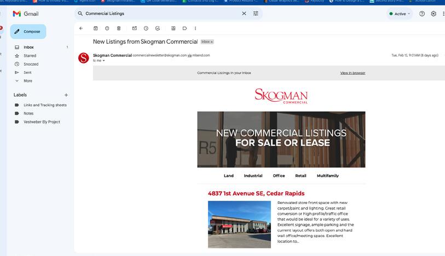Click New Commercial Listings banner image
Viewport: 445px width, 256px height.
coord(281,139)
